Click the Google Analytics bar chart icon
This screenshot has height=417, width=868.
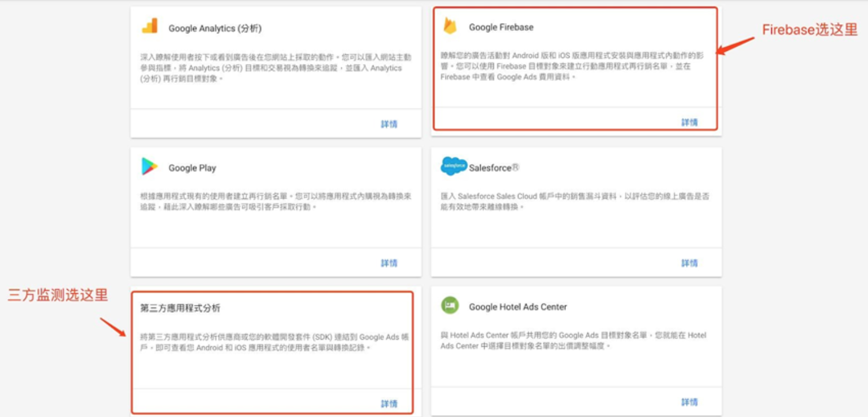(150, 26)
